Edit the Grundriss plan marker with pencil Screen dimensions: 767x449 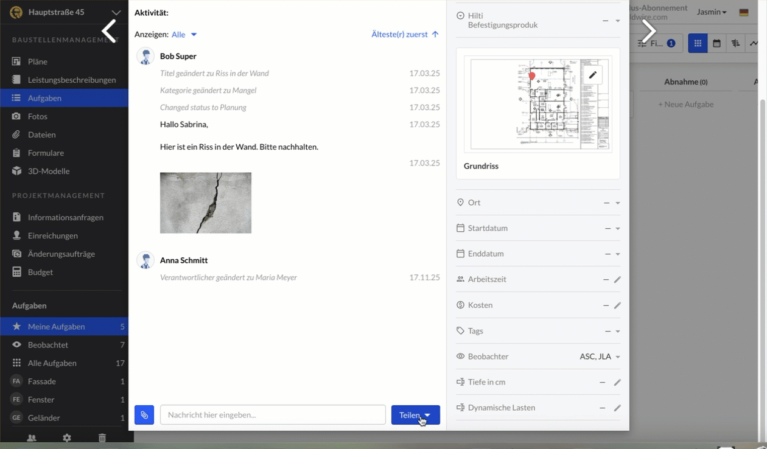pyautogui.click(x=592, y=75)
